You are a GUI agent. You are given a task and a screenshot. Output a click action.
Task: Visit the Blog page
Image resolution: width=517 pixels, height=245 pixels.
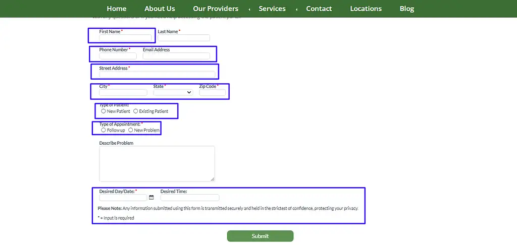[407, 9]
